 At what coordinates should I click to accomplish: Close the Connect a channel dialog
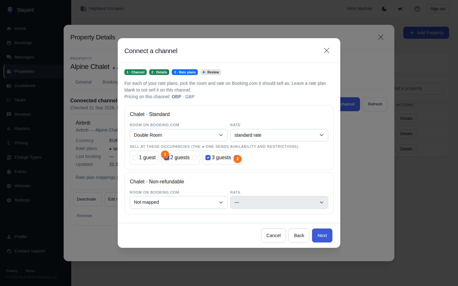(326, 51)
